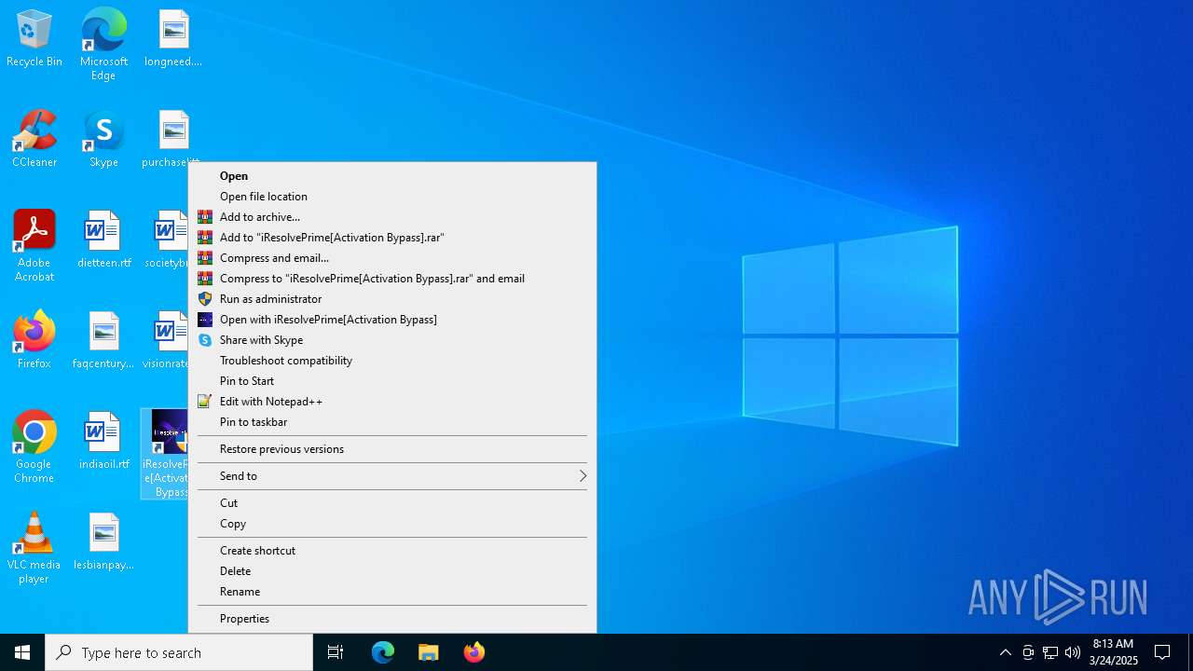Choose Pin to taskbar
Viewport: 1193px width, 671px height.
(x=392, y=422)
